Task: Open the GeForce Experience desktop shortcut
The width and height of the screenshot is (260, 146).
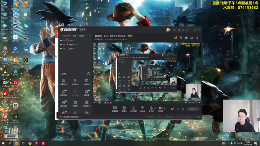Action: point(15,119)
